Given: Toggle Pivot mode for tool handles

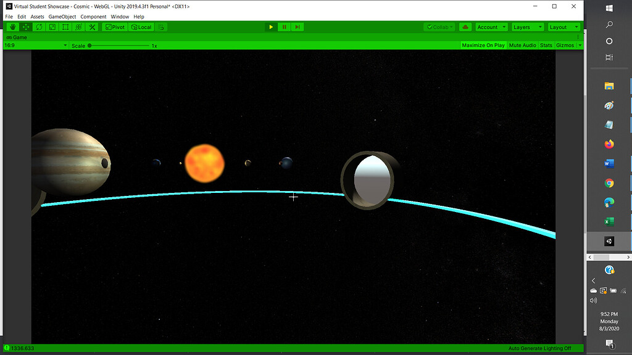Looking at the screenshot, I should pyautogui.click(x=114, y=27).
